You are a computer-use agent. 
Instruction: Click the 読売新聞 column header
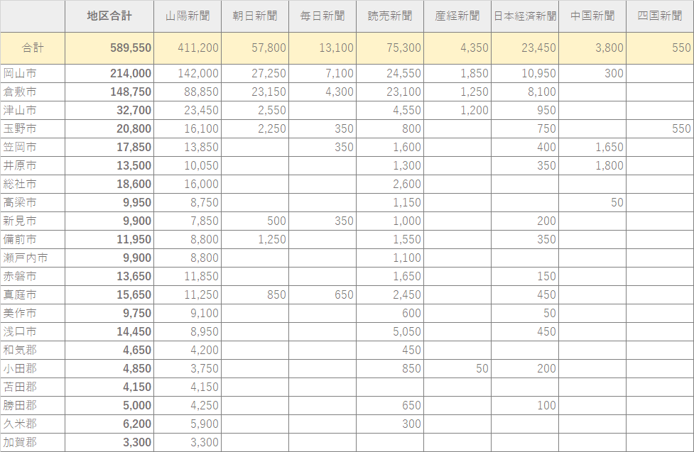coord(390,16)
